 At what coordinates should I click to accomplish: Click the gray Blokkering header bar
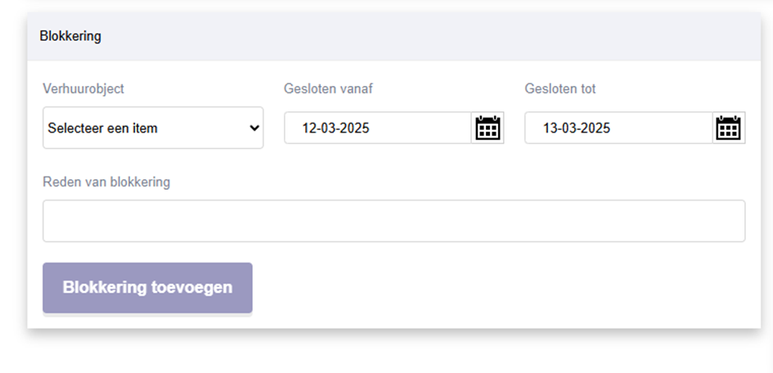pos(394,37)
